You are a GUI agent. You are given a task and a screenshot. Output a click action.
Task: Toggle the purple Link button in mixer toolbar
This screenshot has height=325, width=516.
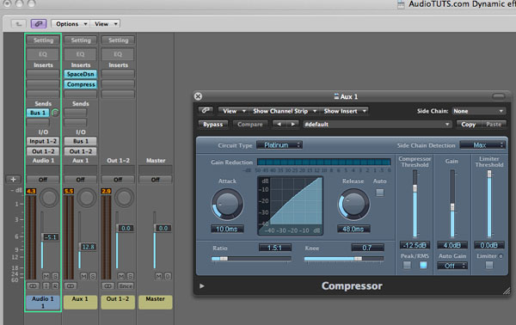39,24
